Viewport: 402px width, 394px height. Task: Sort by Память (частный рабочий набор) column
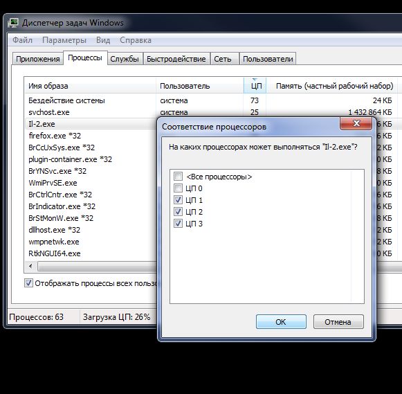click(x=332, y=86)
